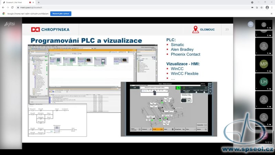Click the HMI touch panel visualization image

click(169, 109)
